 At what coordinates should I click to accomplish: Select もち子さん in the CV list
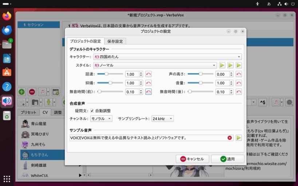(x=43, y=155)
